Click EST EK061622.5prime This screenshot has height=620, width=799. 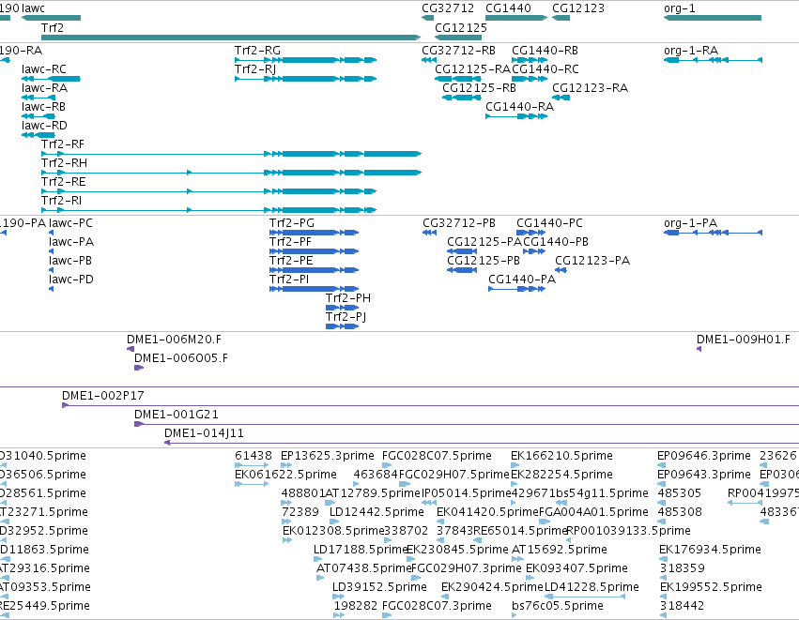285,475
